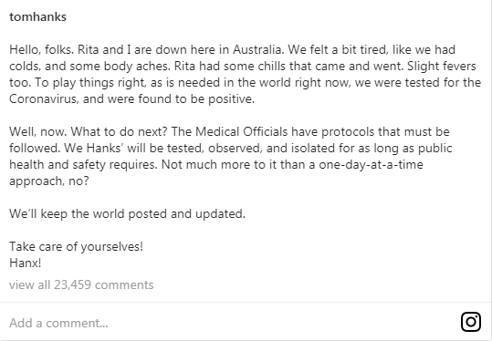This screenshot has height=341, width=492.
Task: Click the 'What to do next?' question
Action: pyautogui.click(x=120, y=131)
